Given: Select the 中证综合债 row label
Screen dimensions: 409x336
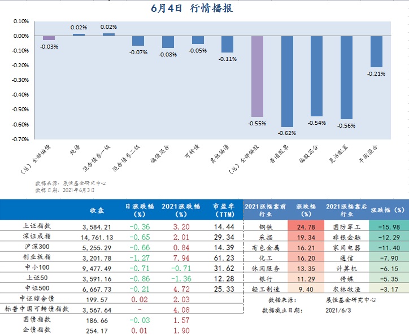Looking at the screenshot, I should point(37,299).
